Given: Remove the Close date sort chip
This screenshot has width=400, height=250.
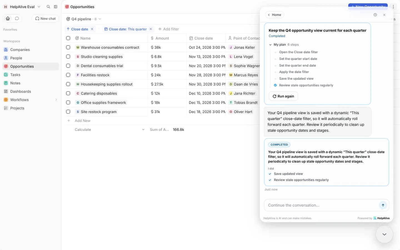Looking at the screenshot, I should 92,29.
